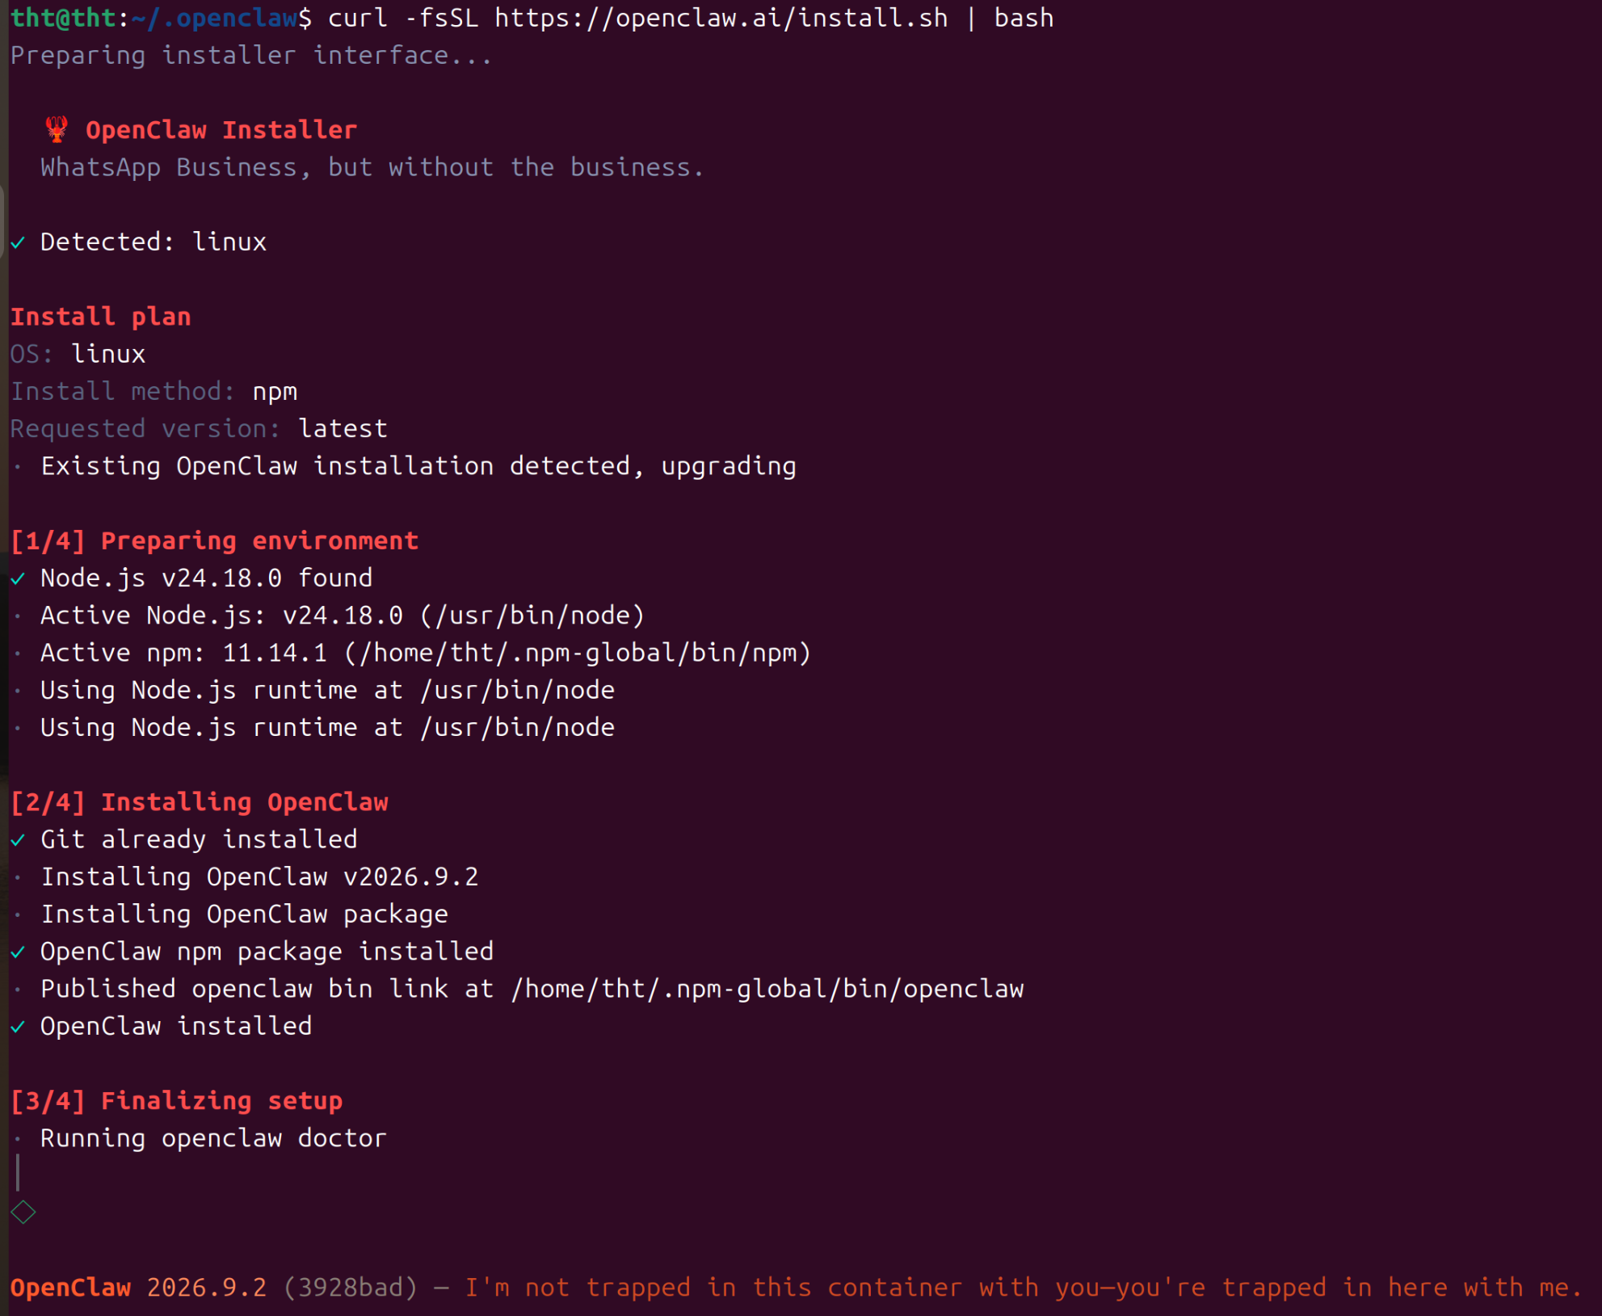
Task: Click the bullet before Running openclaw doctor
Action: [x=18, y=1139]
